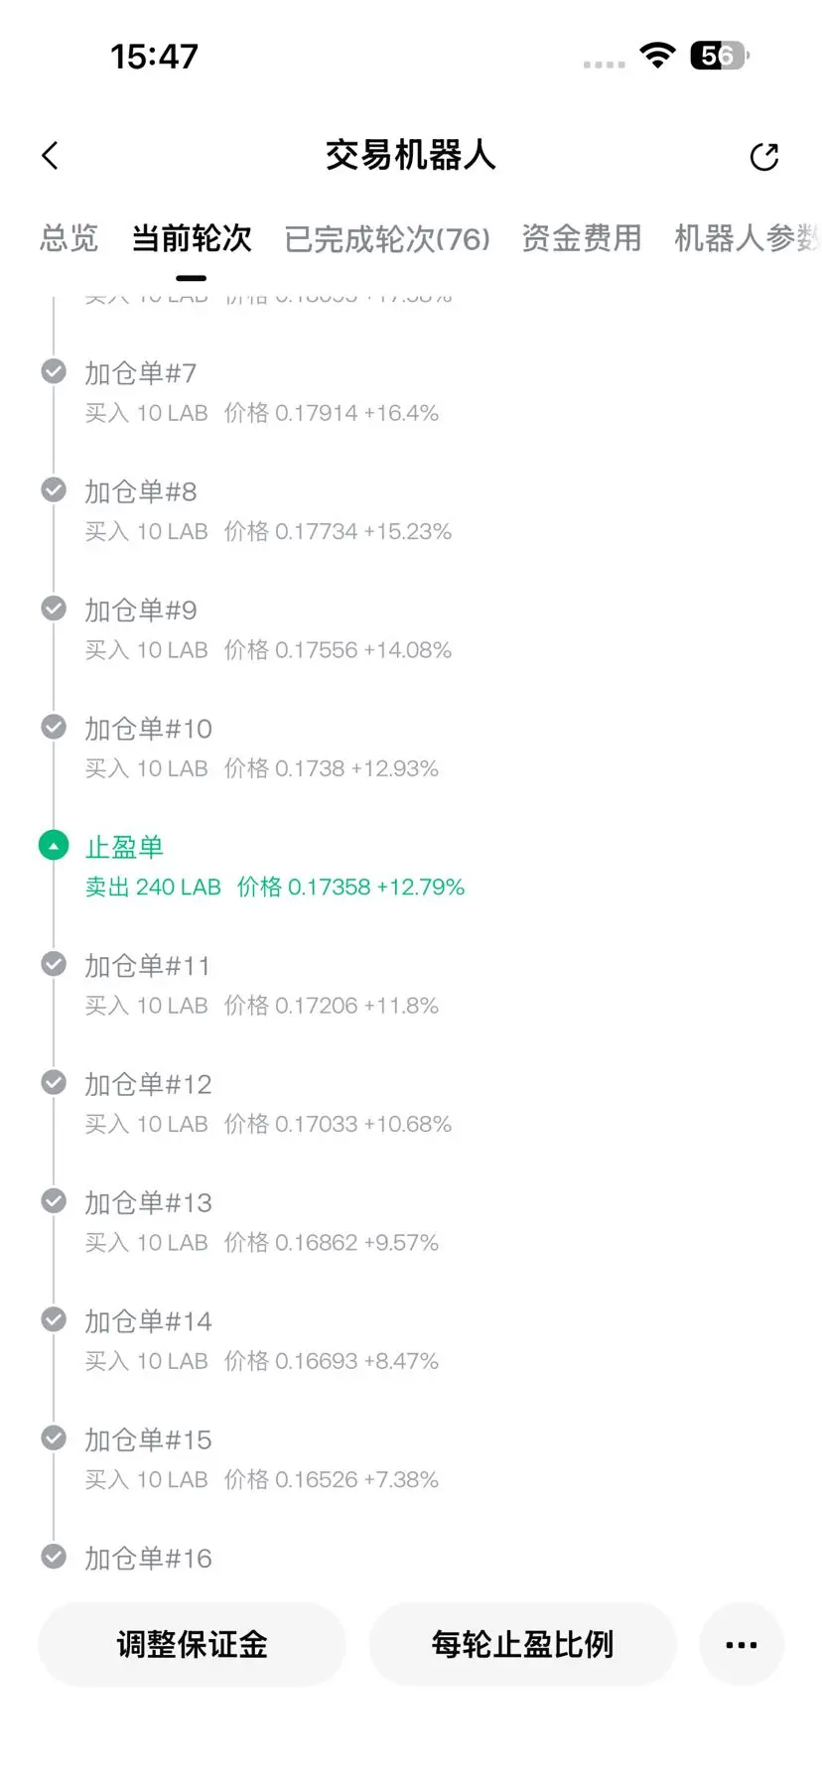Open the 机器人参数 tab
822x1782 pixels.
(748, 238)
